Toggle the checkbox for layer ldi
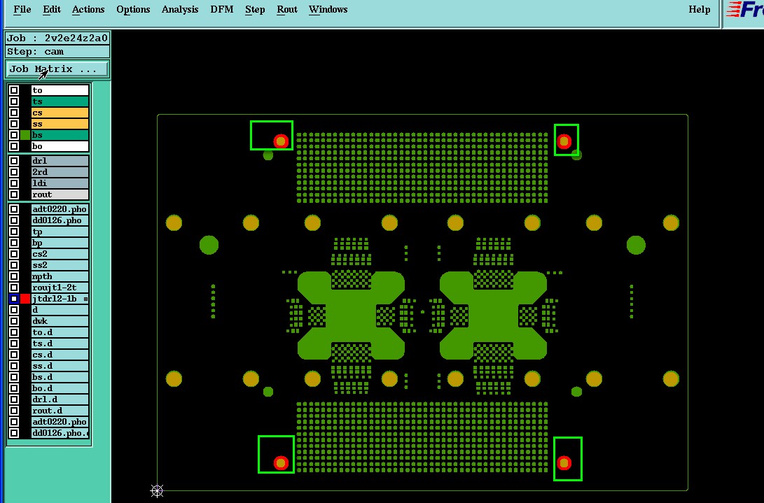The image size is (764, 503). (x=14, y=183)
